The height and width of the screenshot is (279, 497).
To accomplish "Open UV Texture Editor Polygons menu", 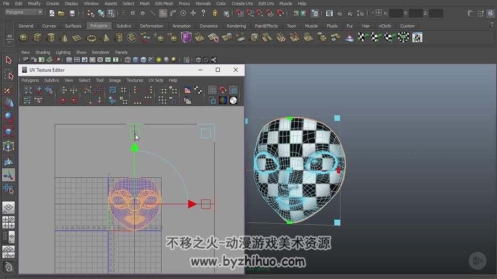I will click(x=30, y=81).
